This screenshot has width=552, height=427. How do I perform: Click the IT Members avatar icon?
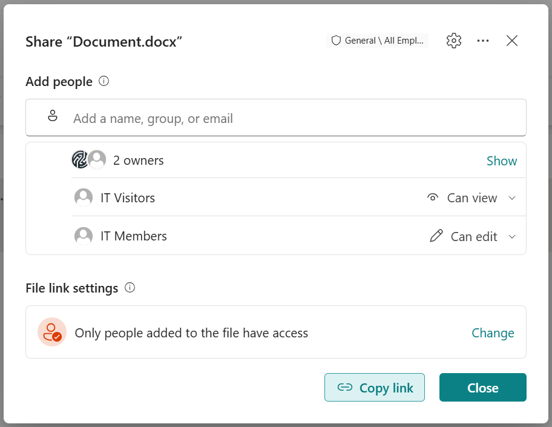[84, 236]
